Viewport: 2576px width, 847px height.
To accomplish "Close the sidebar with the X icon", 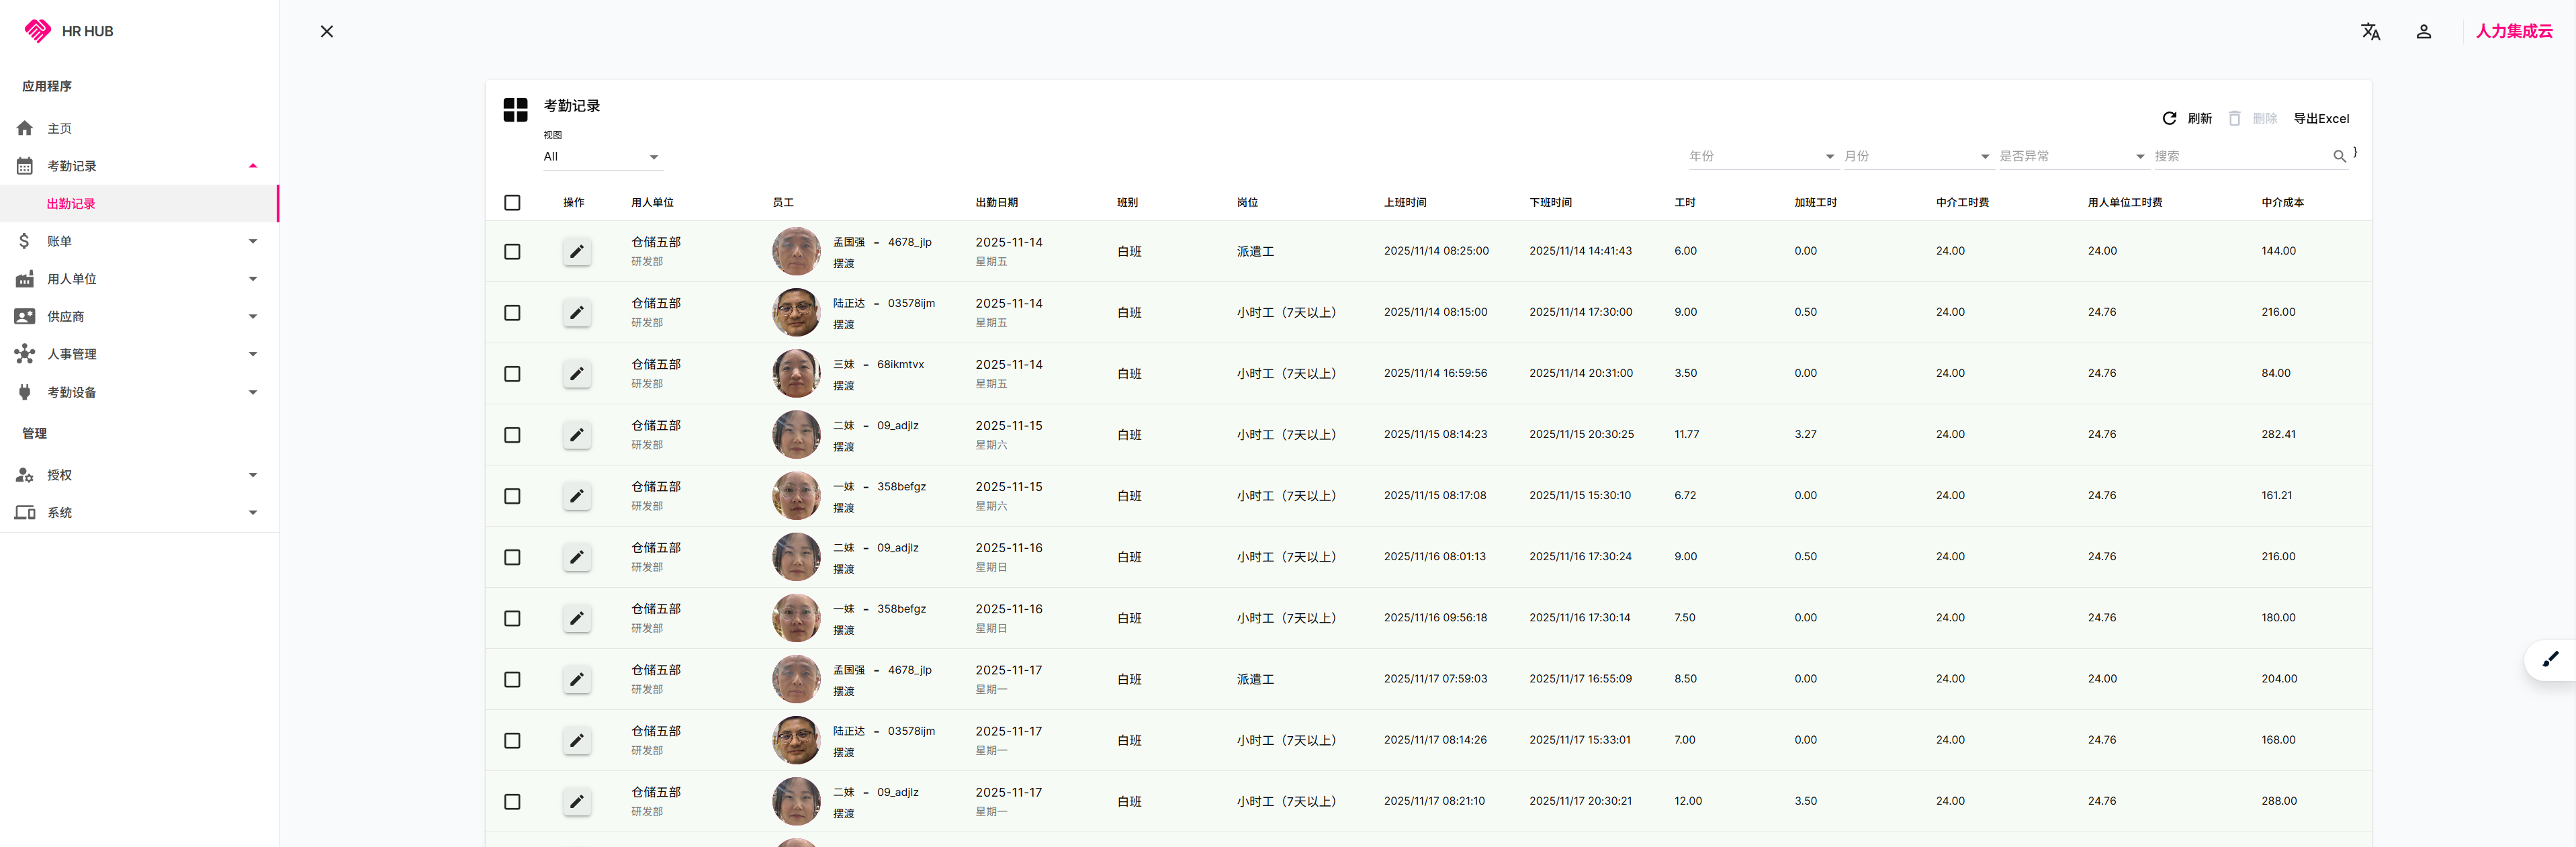I will click(326, 32).
